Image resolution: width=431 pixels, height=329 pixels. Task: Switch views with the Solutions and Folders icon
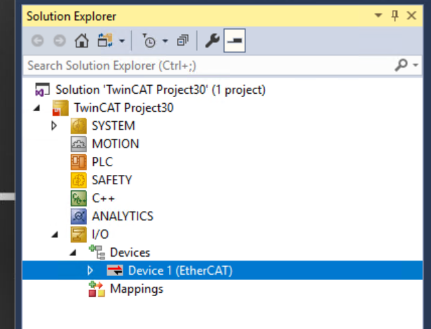(105, 41)
